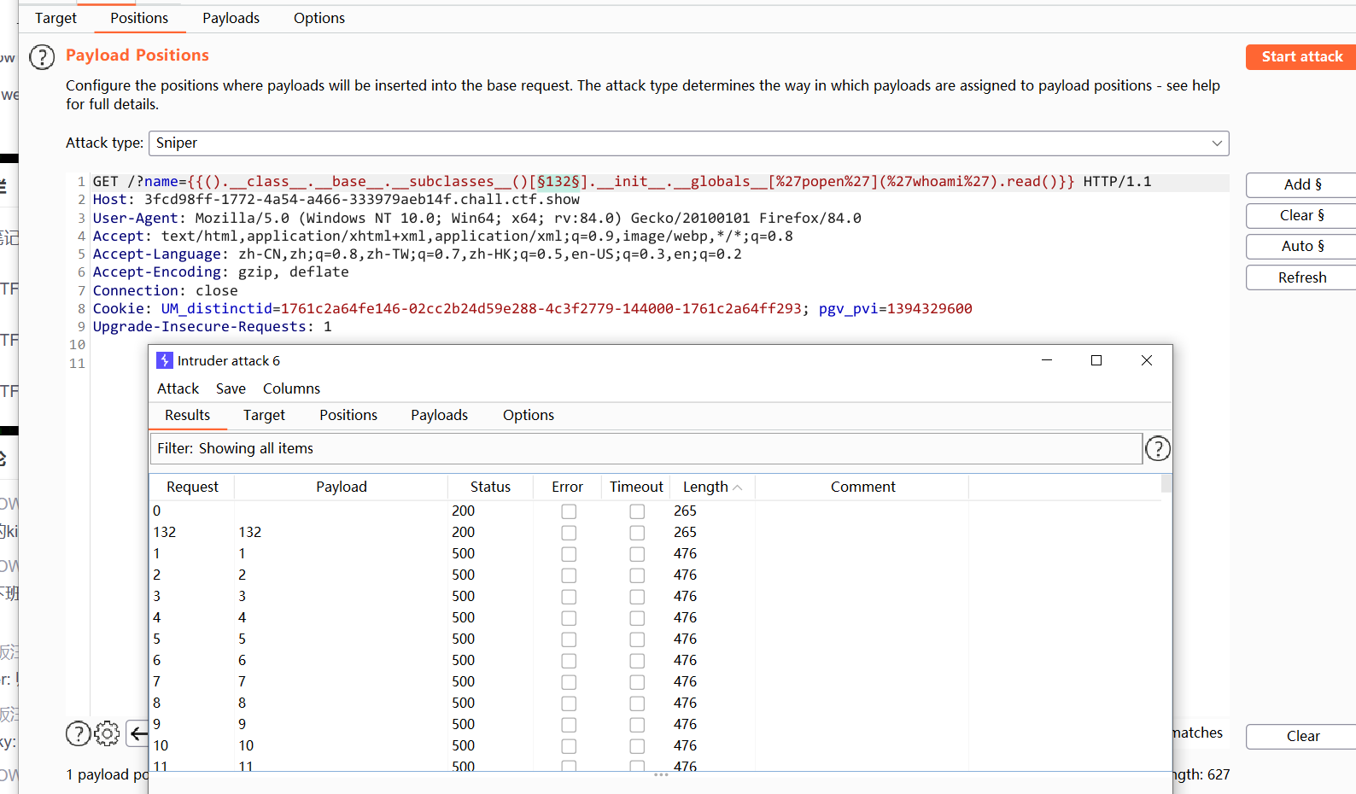Click the Cookie header line in request
The image size is (1356, 794).
tap(532, 309)
